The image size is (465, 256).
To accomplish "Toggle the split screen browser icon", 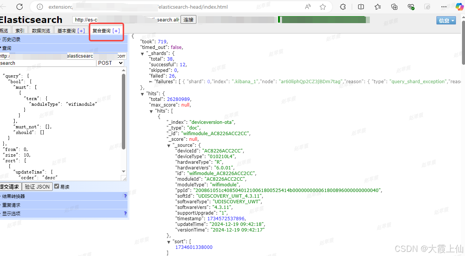I will tap(361, 7).
